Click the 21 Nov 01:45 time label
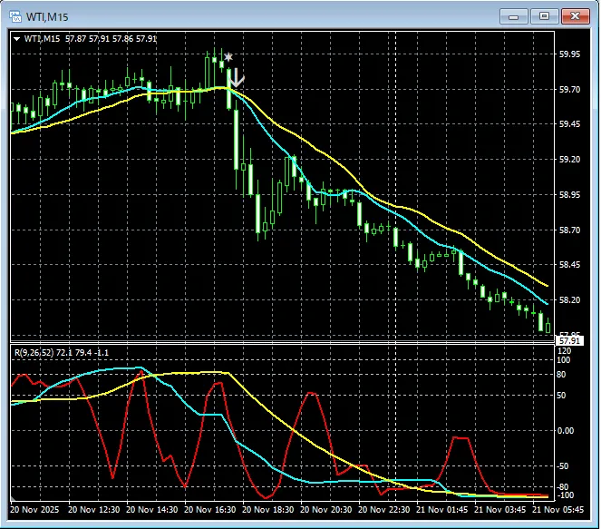The width and height of the screenshot is (601, 529). (442, 510)
